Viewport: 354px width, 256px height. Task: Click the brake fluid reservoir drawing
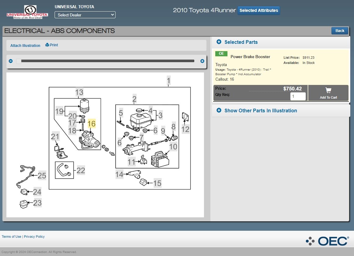click(x=141, y=120)
